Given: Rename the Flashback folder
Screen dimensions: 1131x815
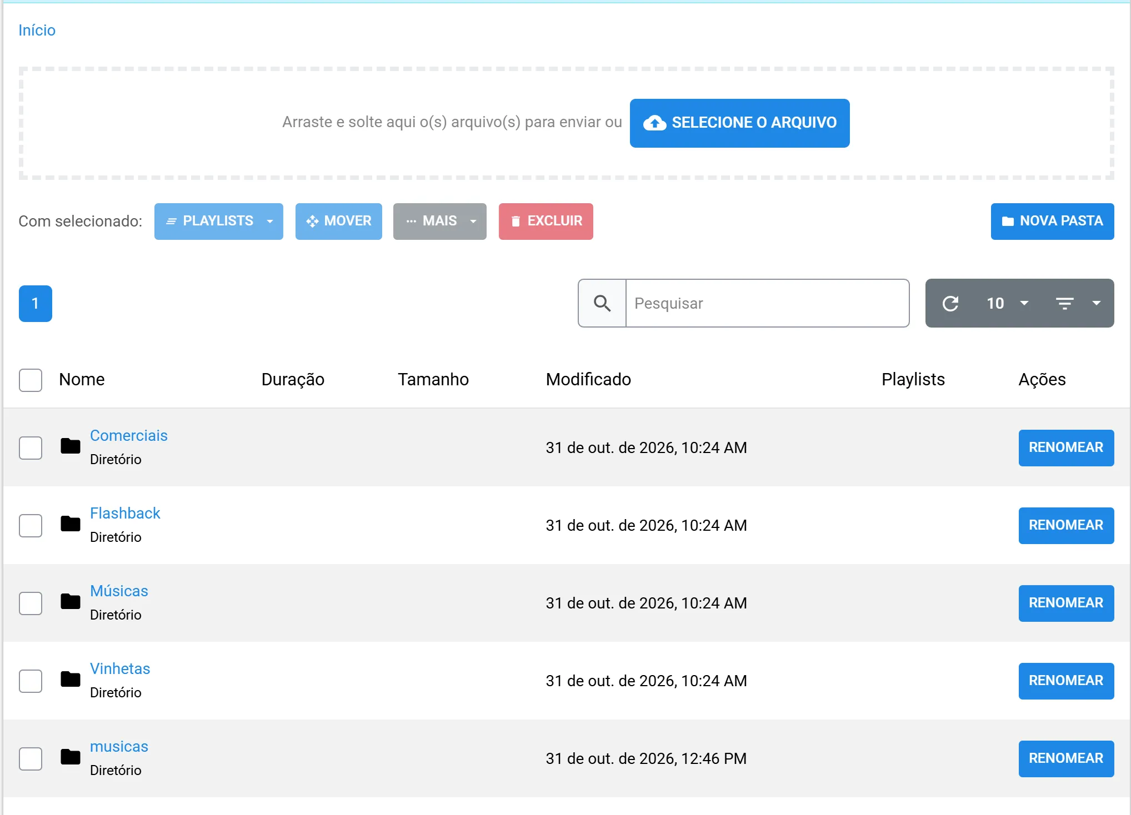Looking at the screenshot, I should [1067, 526].
